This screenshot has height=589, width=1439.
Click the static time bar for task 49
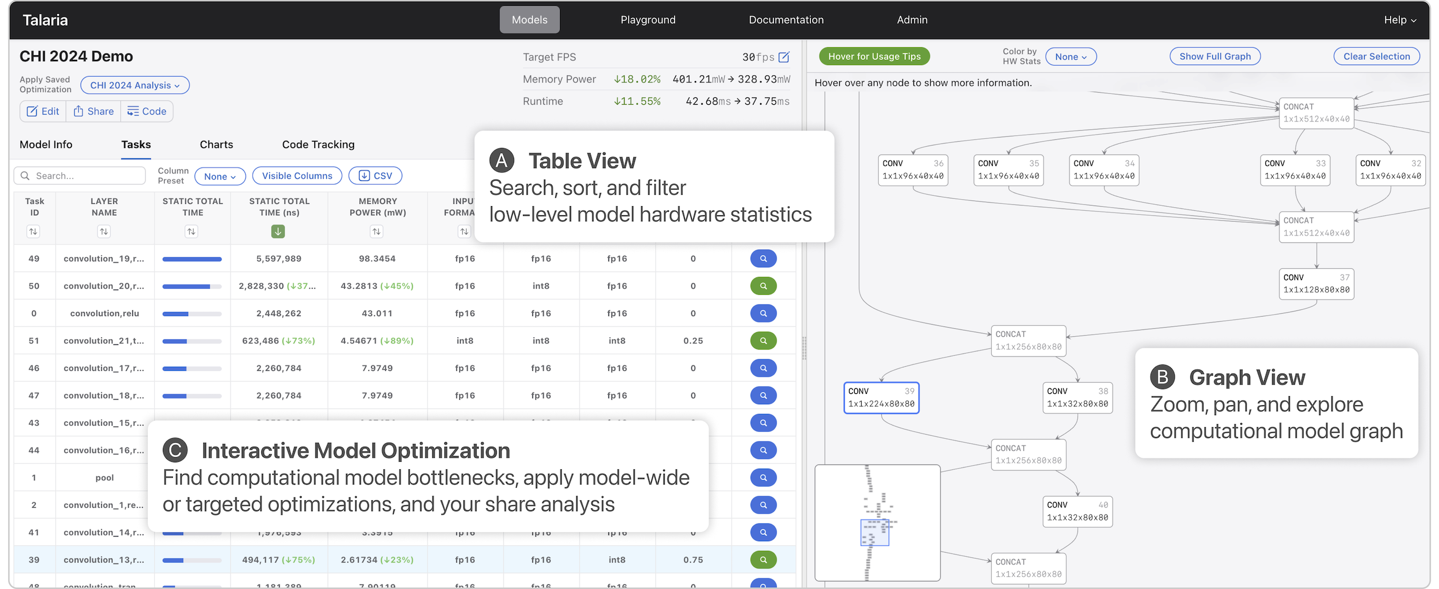tap(192, 259)
